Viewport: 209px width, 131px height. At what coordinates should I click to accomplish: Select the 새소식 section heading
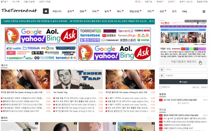coord(4,65)
